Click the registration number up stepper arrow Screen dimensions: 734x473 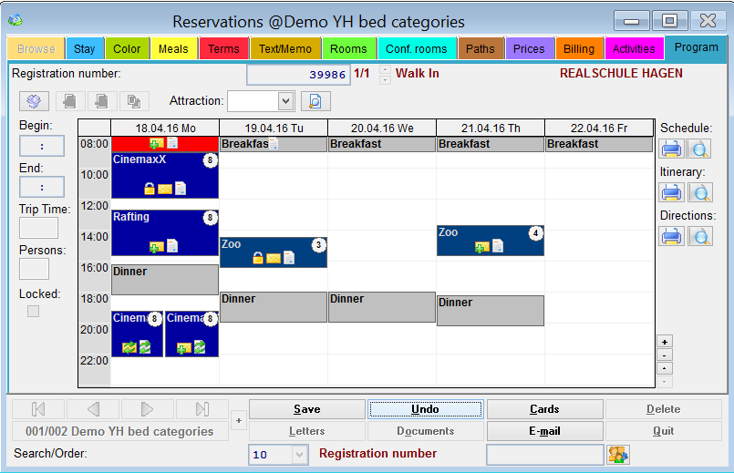click(x=385, y=69)
